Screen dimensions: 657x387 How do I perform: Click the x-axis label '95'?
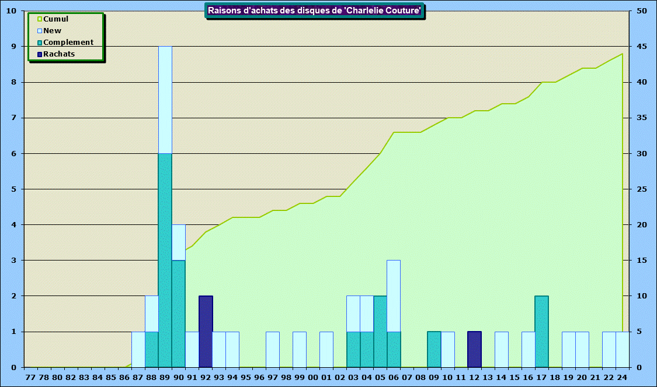(x=245, y=377)
